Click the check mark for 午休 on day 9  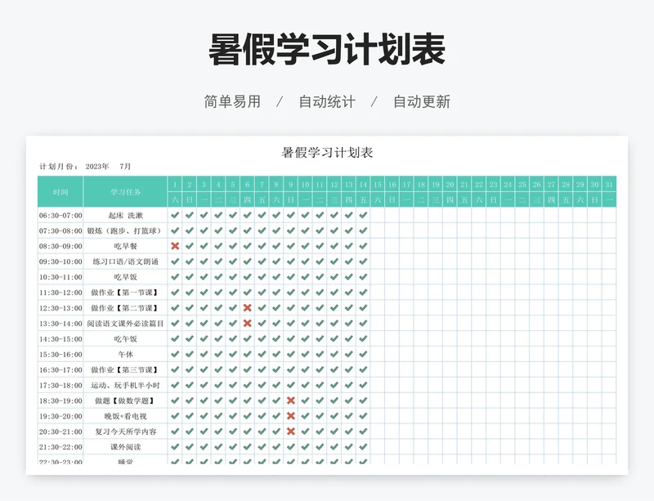291,354
